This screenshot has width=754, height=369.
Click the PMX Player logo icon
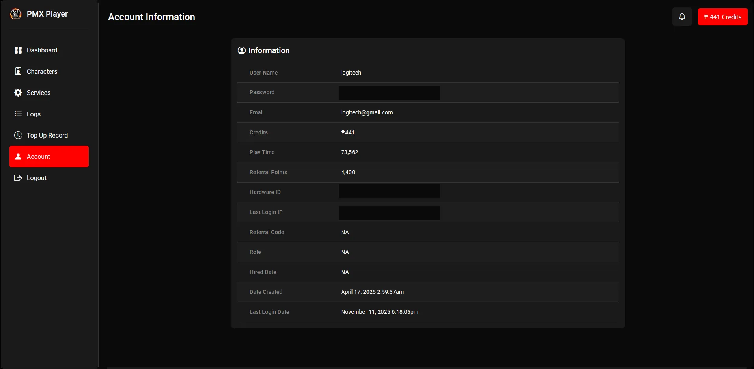point(16,14)
